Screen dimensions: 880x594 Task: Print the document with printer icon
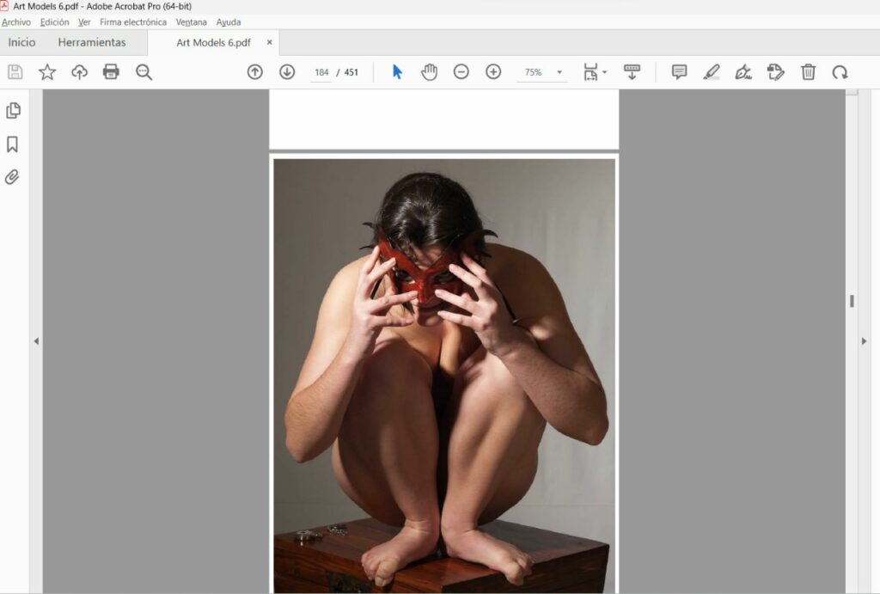pos(111,72)
